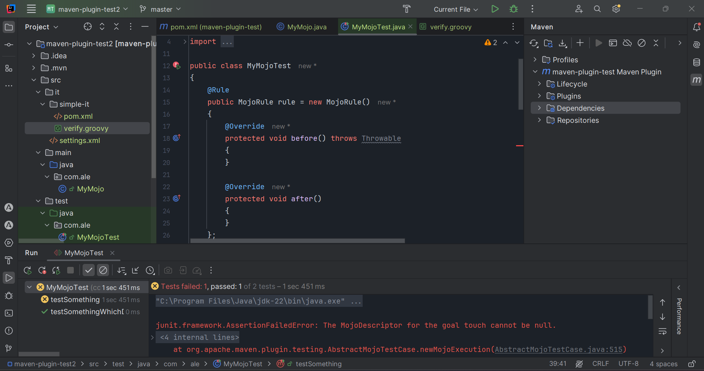Image resolution: width=704 pixels, height=371 pixels.
Task: Open master branch dropdown
Action: point(160,9)
